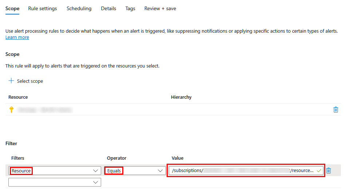The image size is (346, 196).
Task: Select the Tags tab
Action: (x=130, y=8)
